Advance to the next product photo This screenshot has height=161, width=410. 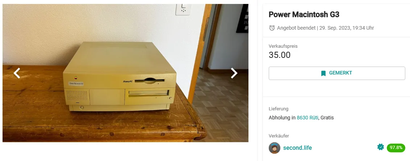(x=234, y=73)
